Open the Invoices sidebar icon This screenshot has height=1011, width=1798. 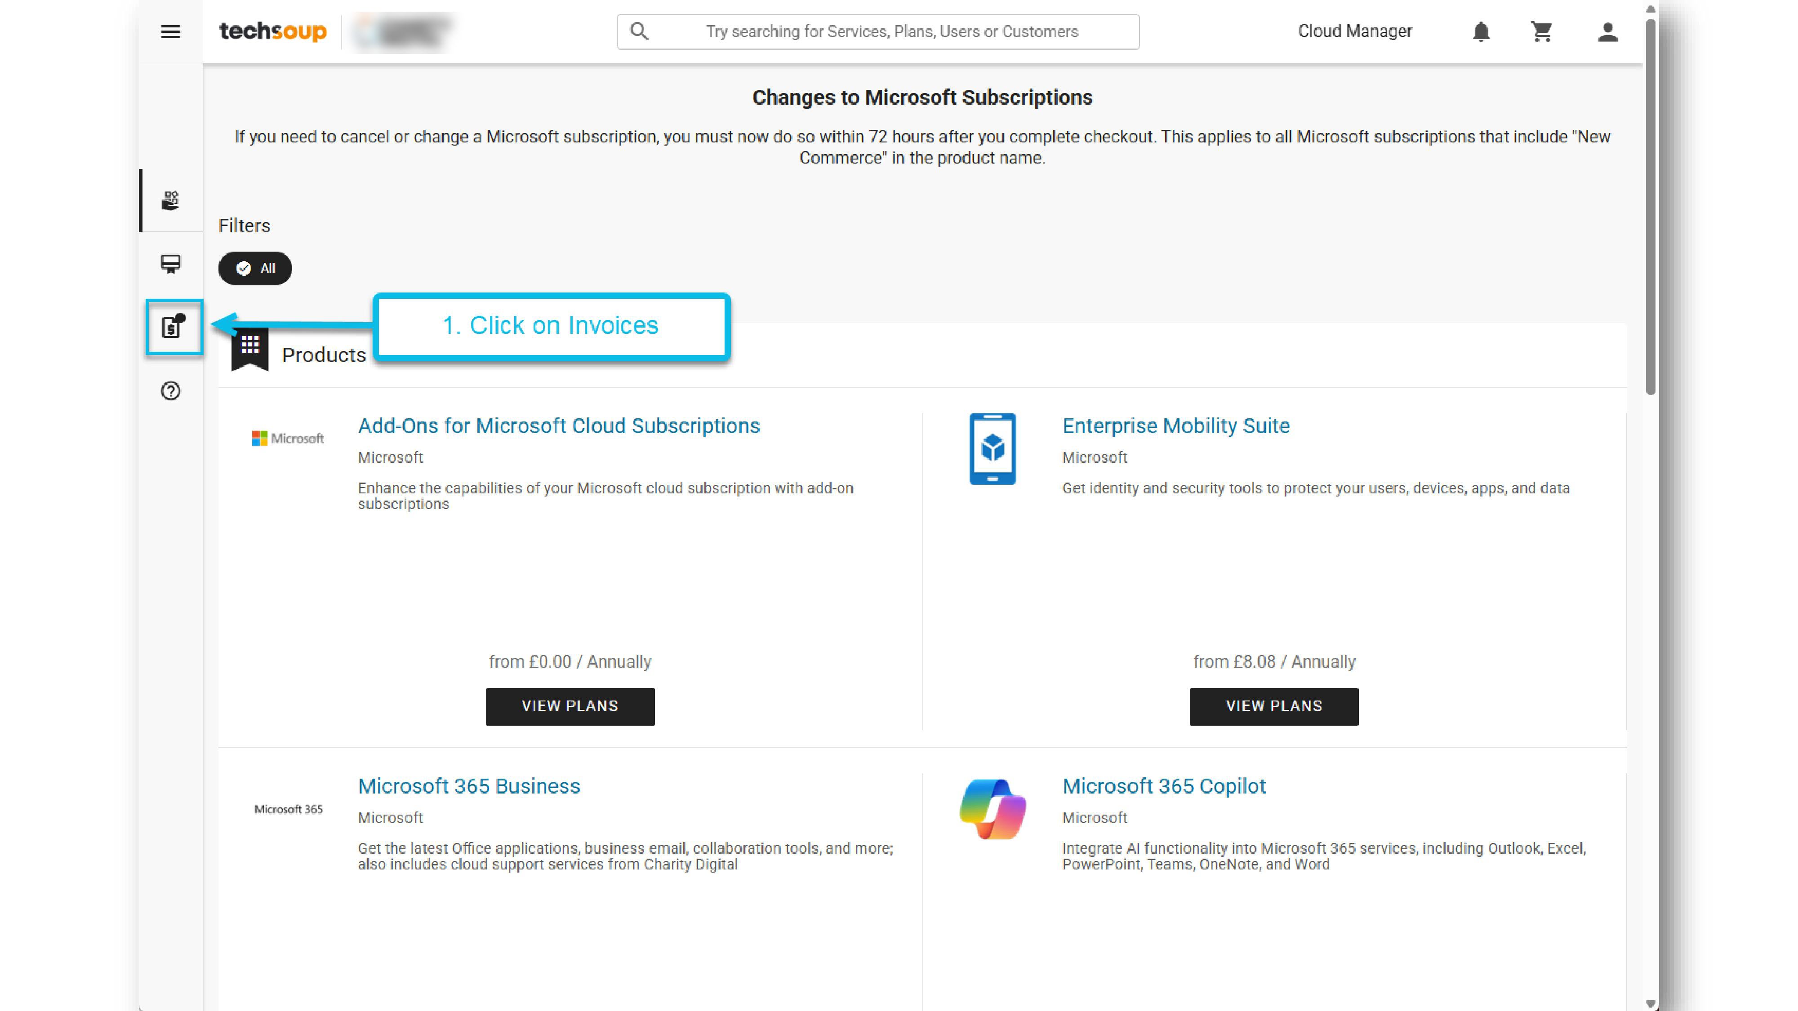tap(173, 327)
